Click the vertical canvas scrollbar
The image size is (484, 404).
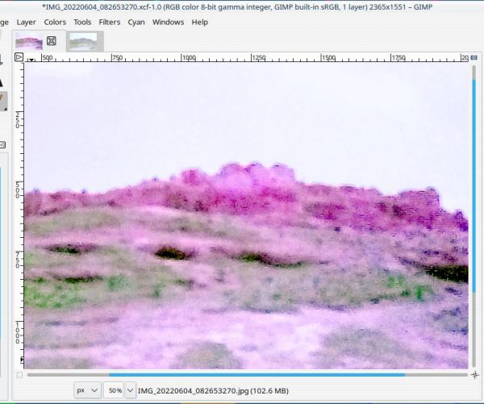(474, 216)
